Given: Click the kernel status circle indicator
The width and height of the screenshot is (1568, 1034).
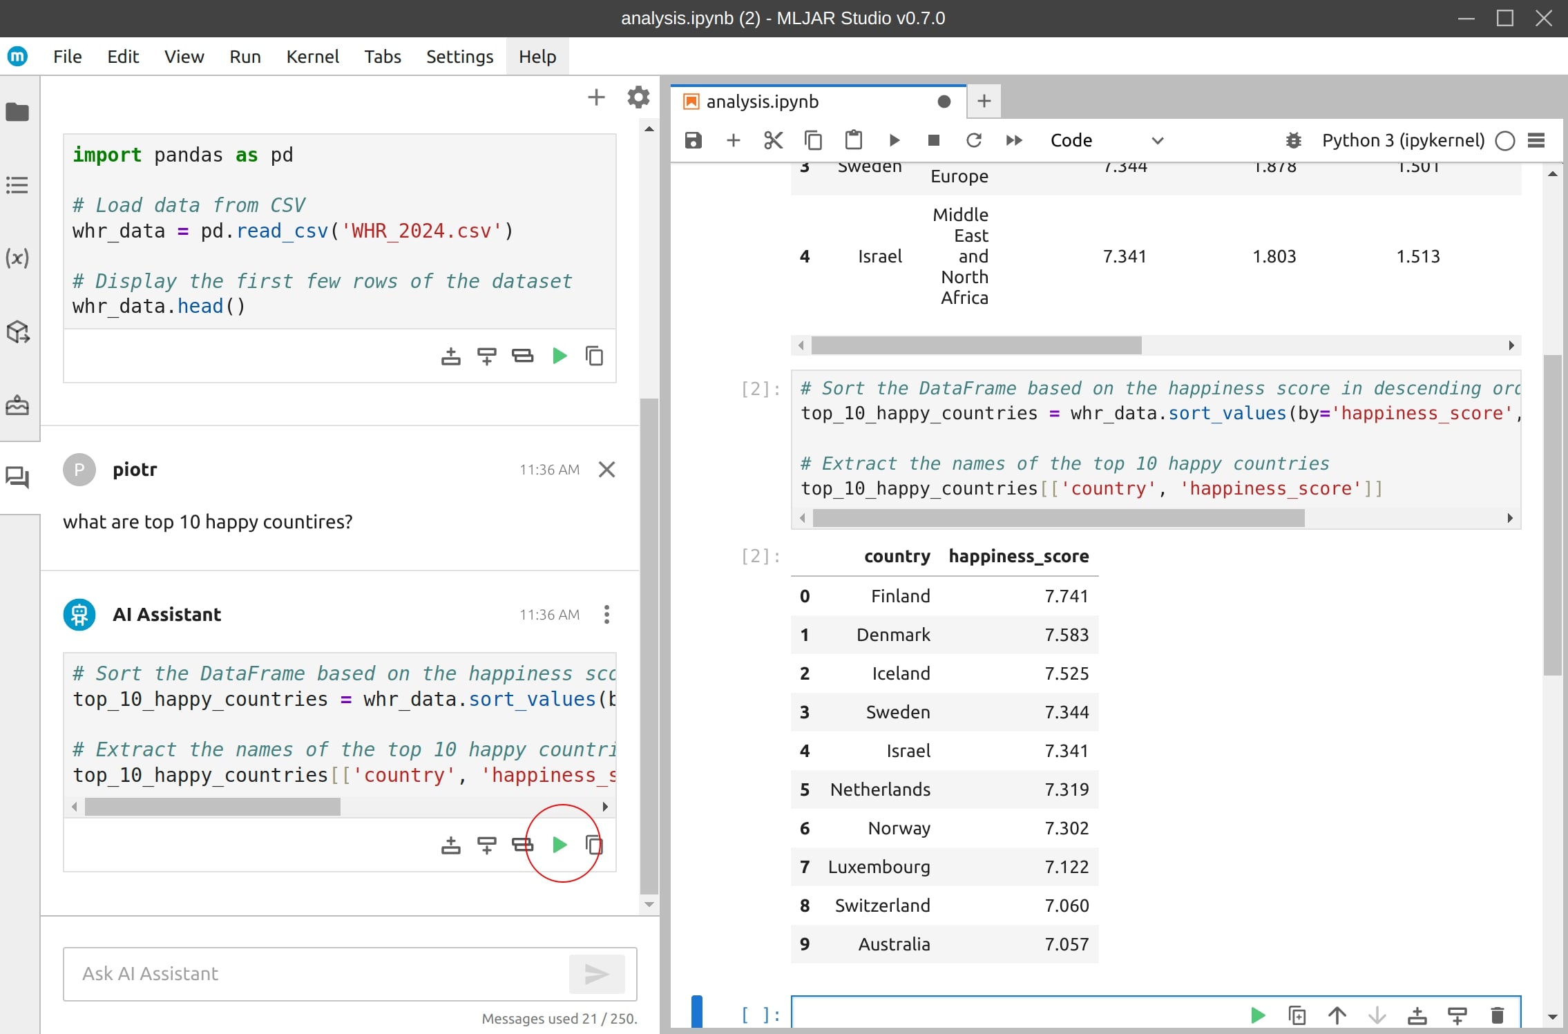Looking at the screenshot, I should (x=1505, y=141).
